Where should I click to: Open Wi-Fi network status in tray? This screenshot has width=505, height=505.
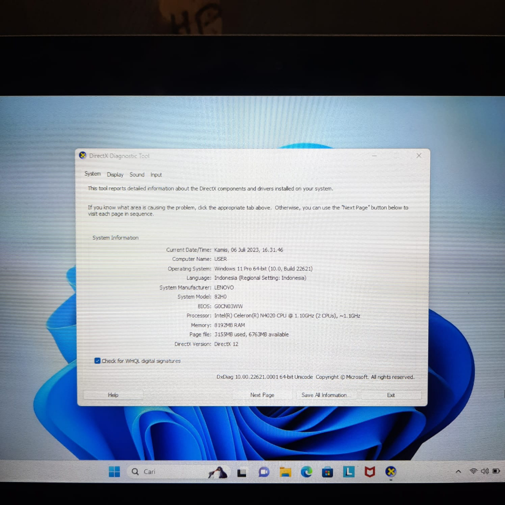473,471
